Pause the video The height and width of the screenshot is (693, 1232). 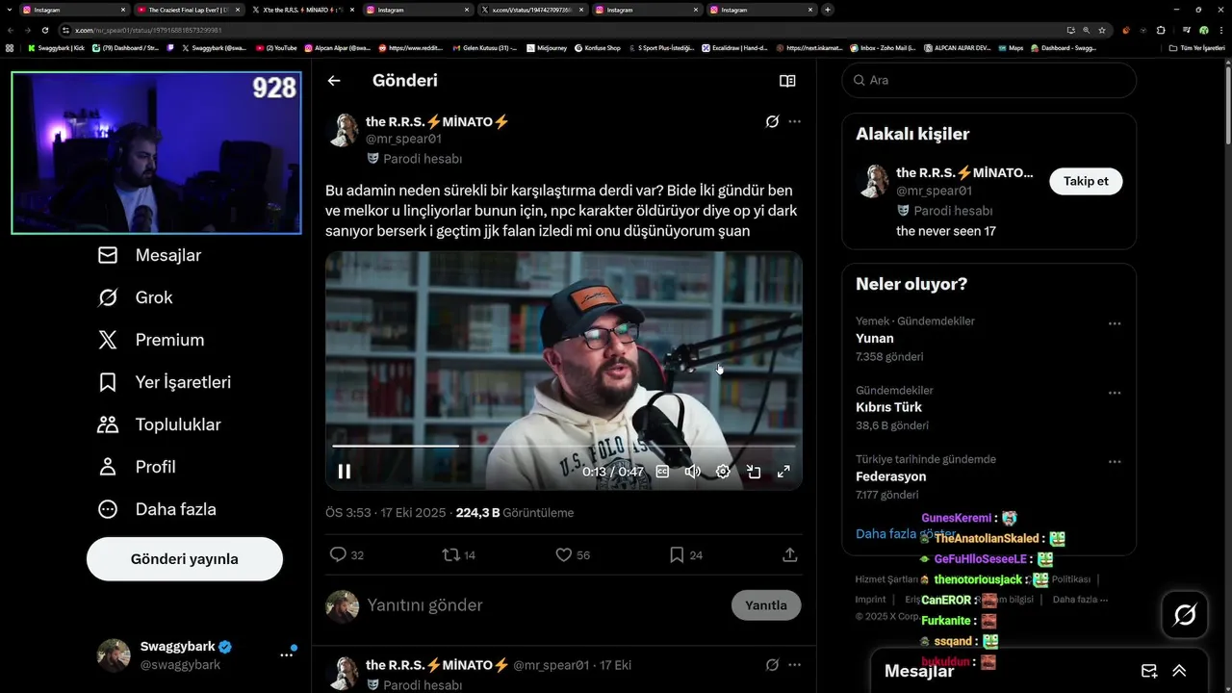tap(345, 472)
